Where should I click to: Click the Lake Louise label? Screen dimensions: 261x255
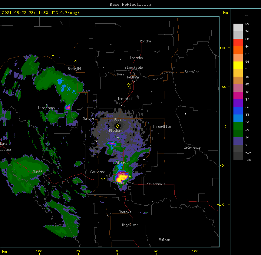tap(5, 147)
